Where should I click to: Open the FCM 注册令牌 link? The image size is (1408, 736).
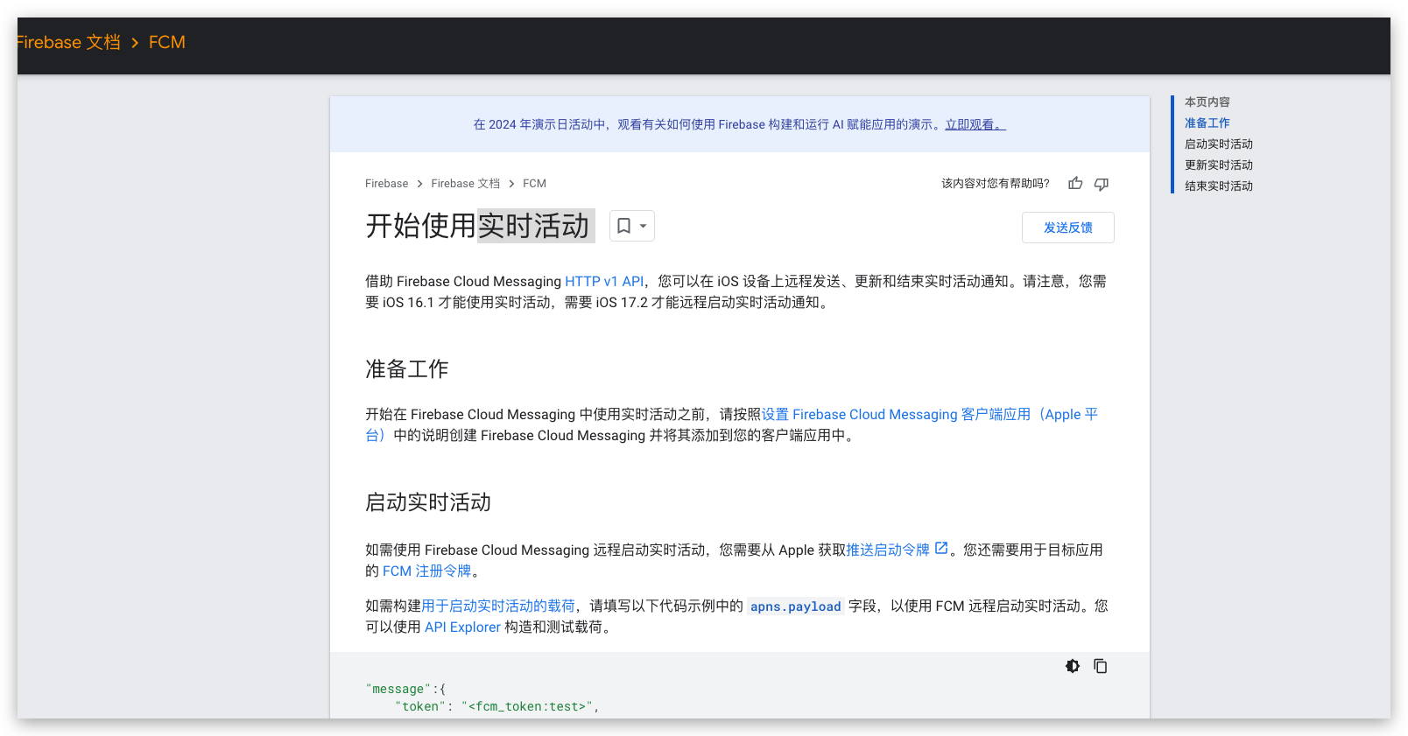coord(426,571)
